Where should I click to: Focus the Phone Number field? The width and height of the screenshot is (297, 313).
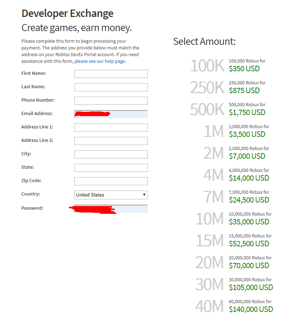(111, 101)
